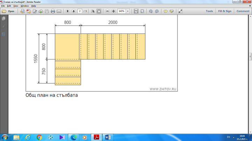Go to next page arrow
This screenshot has height=141, width=252.
click(73, 11)
